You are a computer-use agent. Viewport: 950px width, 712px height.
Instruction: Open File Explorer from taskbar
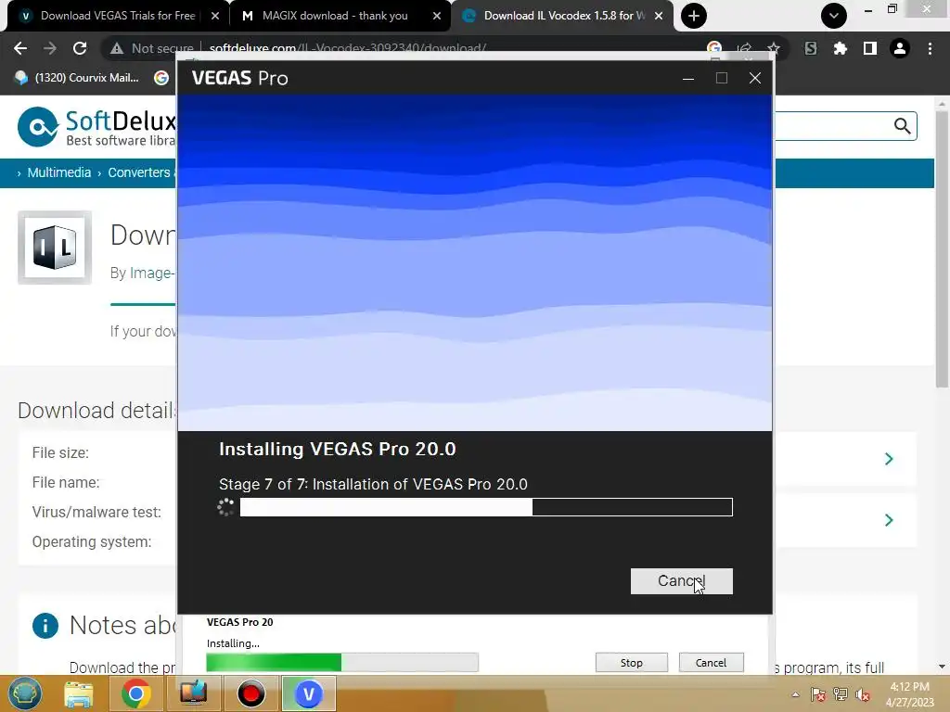coord(79,693)
